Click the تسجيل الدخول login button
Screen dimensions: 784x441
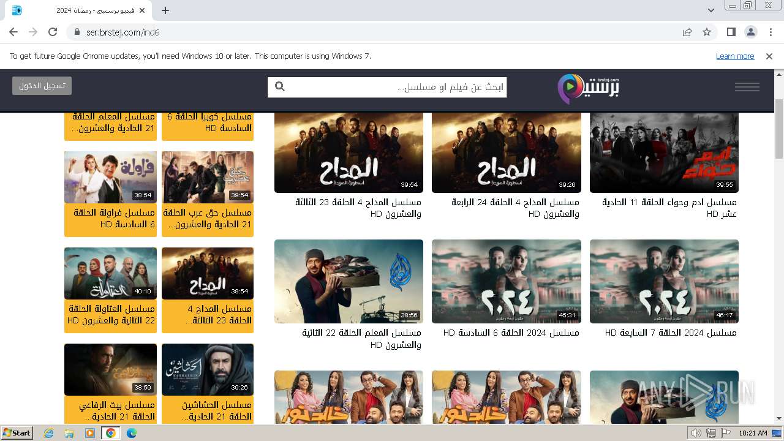(x=42, y=86)
